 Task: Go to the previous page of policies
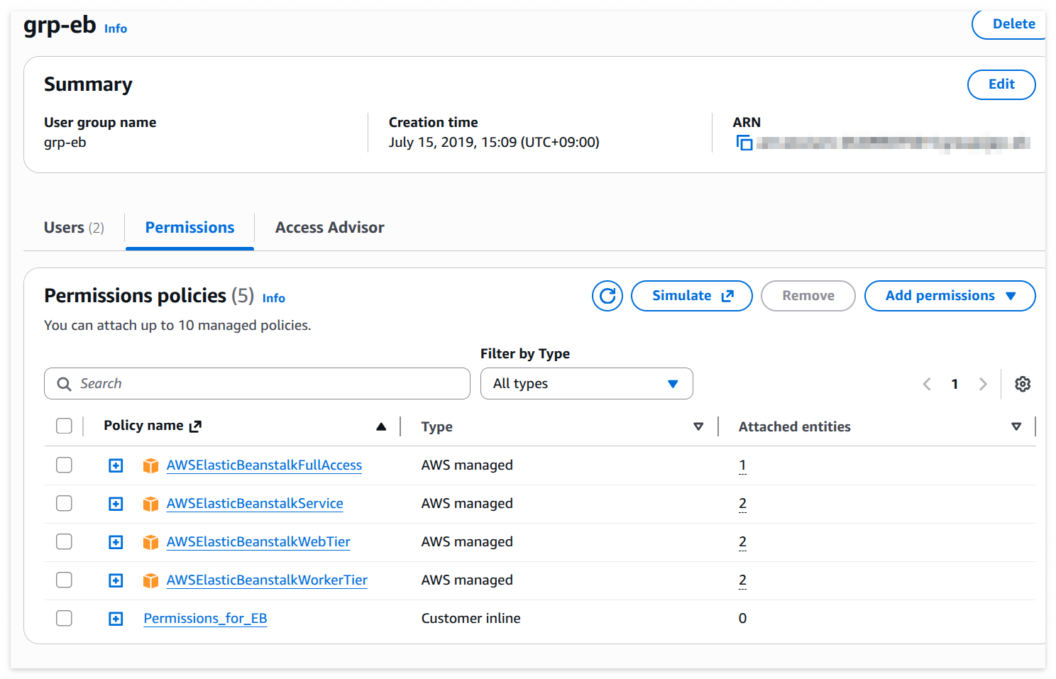(x=927, y=384)
